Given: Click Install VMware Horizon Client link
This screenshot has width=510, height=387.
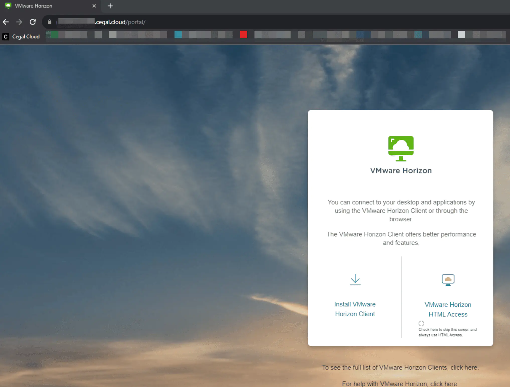Looking at the screenshot, I should [x=355, y=309].
